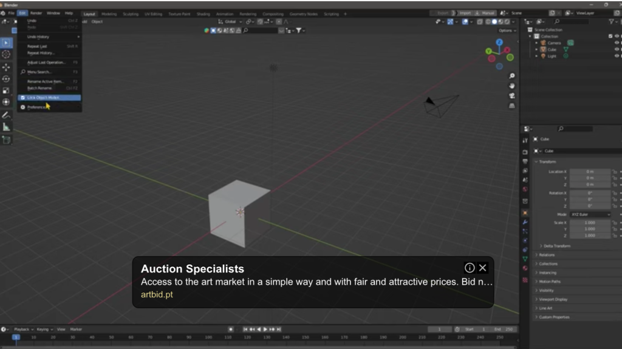The image size is (622, 349).
Task: Expand the Cube item in outliner
Action: click(x=536, y=50)
